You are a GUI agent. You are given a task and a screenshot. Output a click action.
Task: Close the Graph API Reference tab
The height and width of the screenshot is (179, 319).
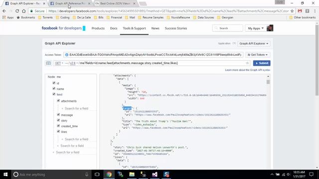(89, 3)
